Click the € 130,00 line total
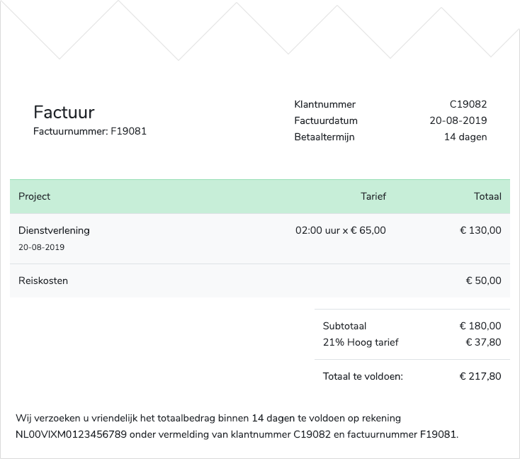The width and height of the screenshot is (520, 459). tap(480, 230)
